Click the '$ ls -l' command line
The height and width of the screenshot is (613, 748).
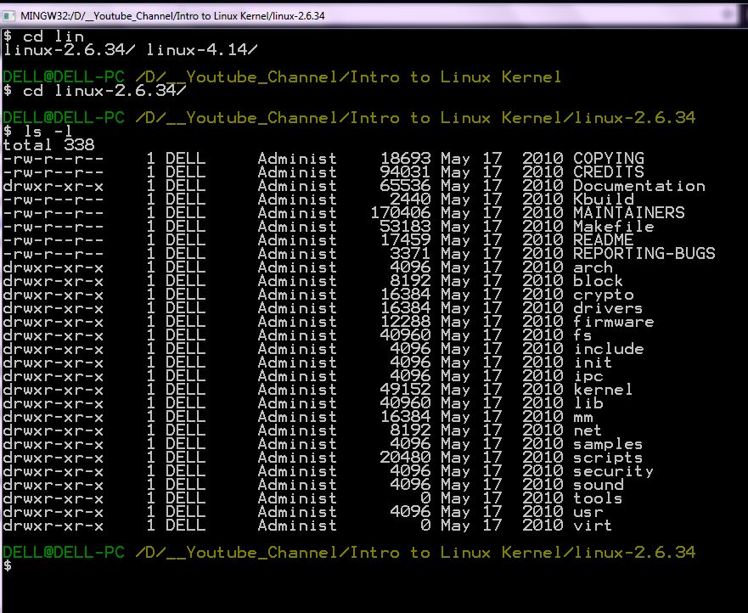[39, 132]
